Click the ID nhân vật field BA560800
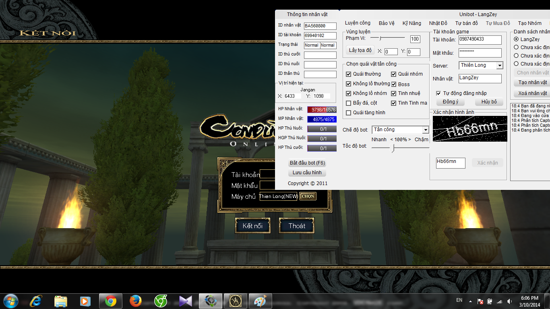550x309 pixels. [320, 26]
